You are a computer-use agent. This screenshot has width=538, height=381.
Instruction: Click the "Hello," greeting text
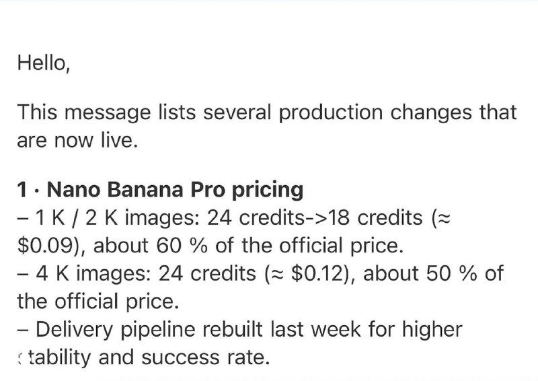click(x=43, y=63)
